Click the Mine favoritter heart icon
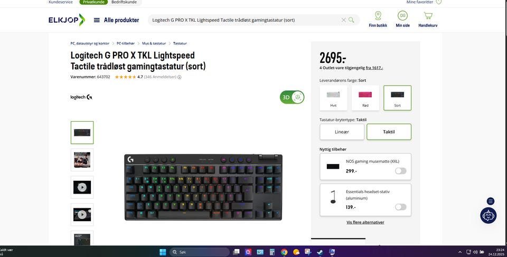This screenshot has width=507, height=257. click(x=438, y=2)
